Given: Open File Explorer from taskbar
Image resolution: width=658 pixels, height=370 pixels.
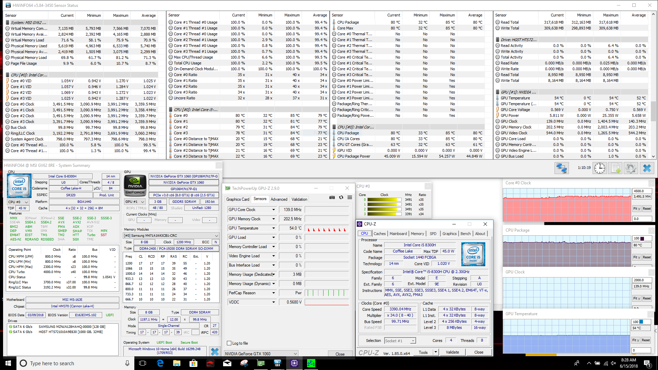Looking at the screenshot, I should pos(177,363).
